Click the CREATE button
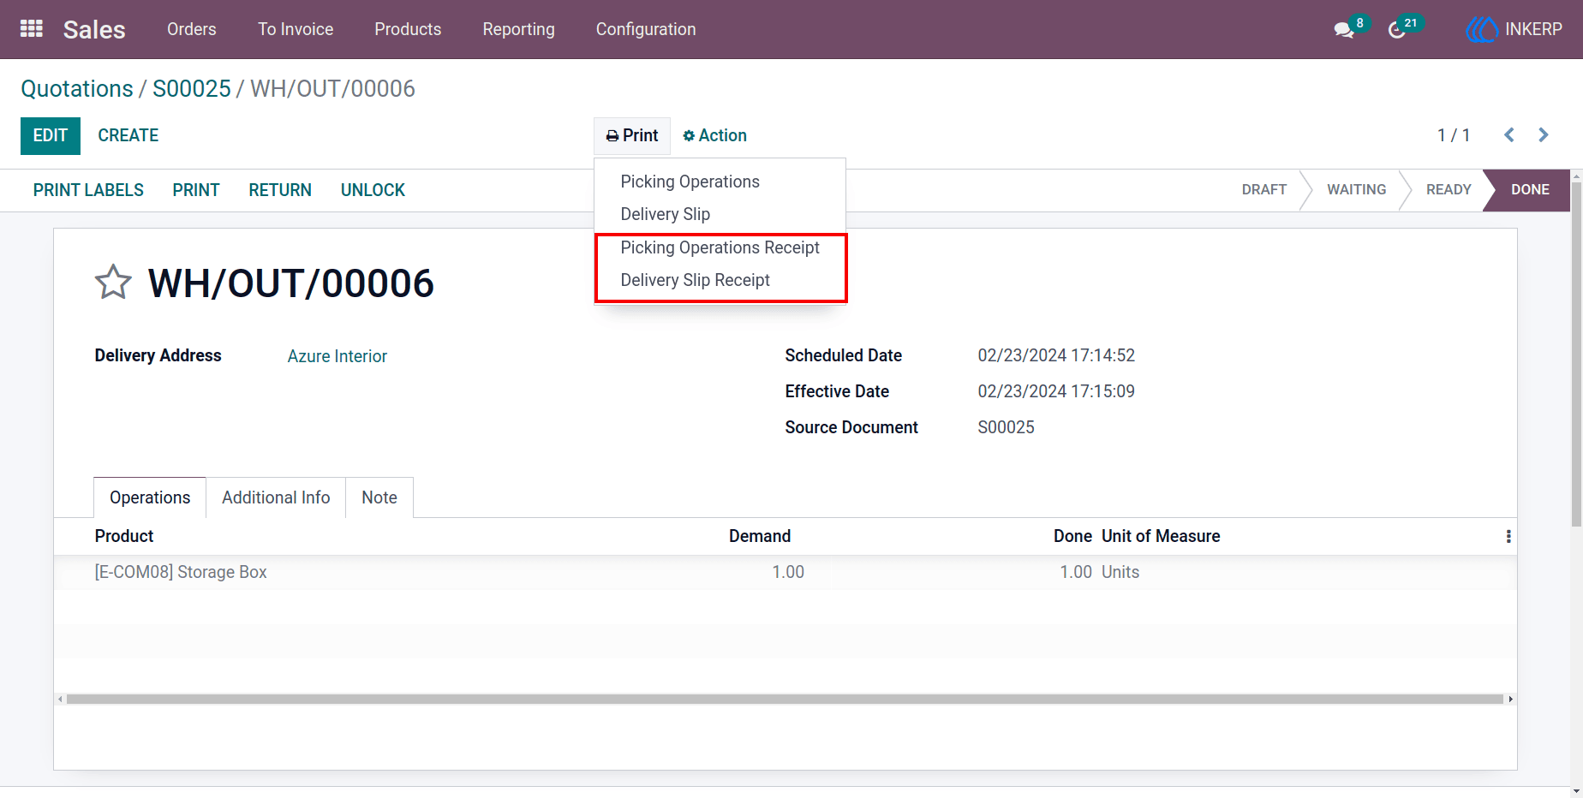The height and width of the screenshot is (798, 1583). click(x=128, y=135)
